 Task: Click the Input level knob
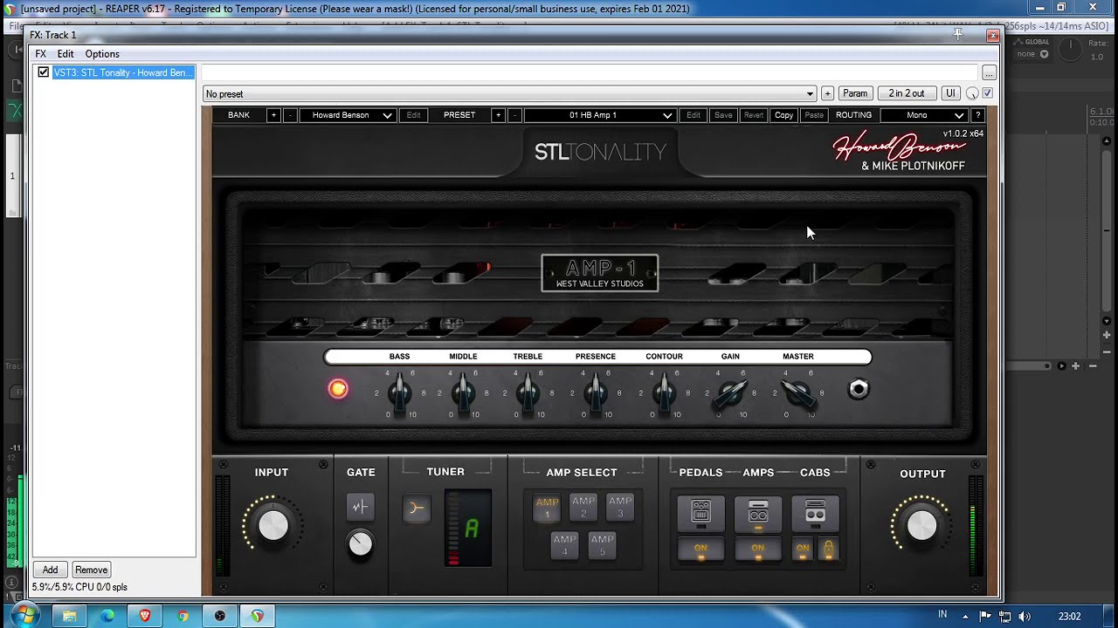click(273, 525)
